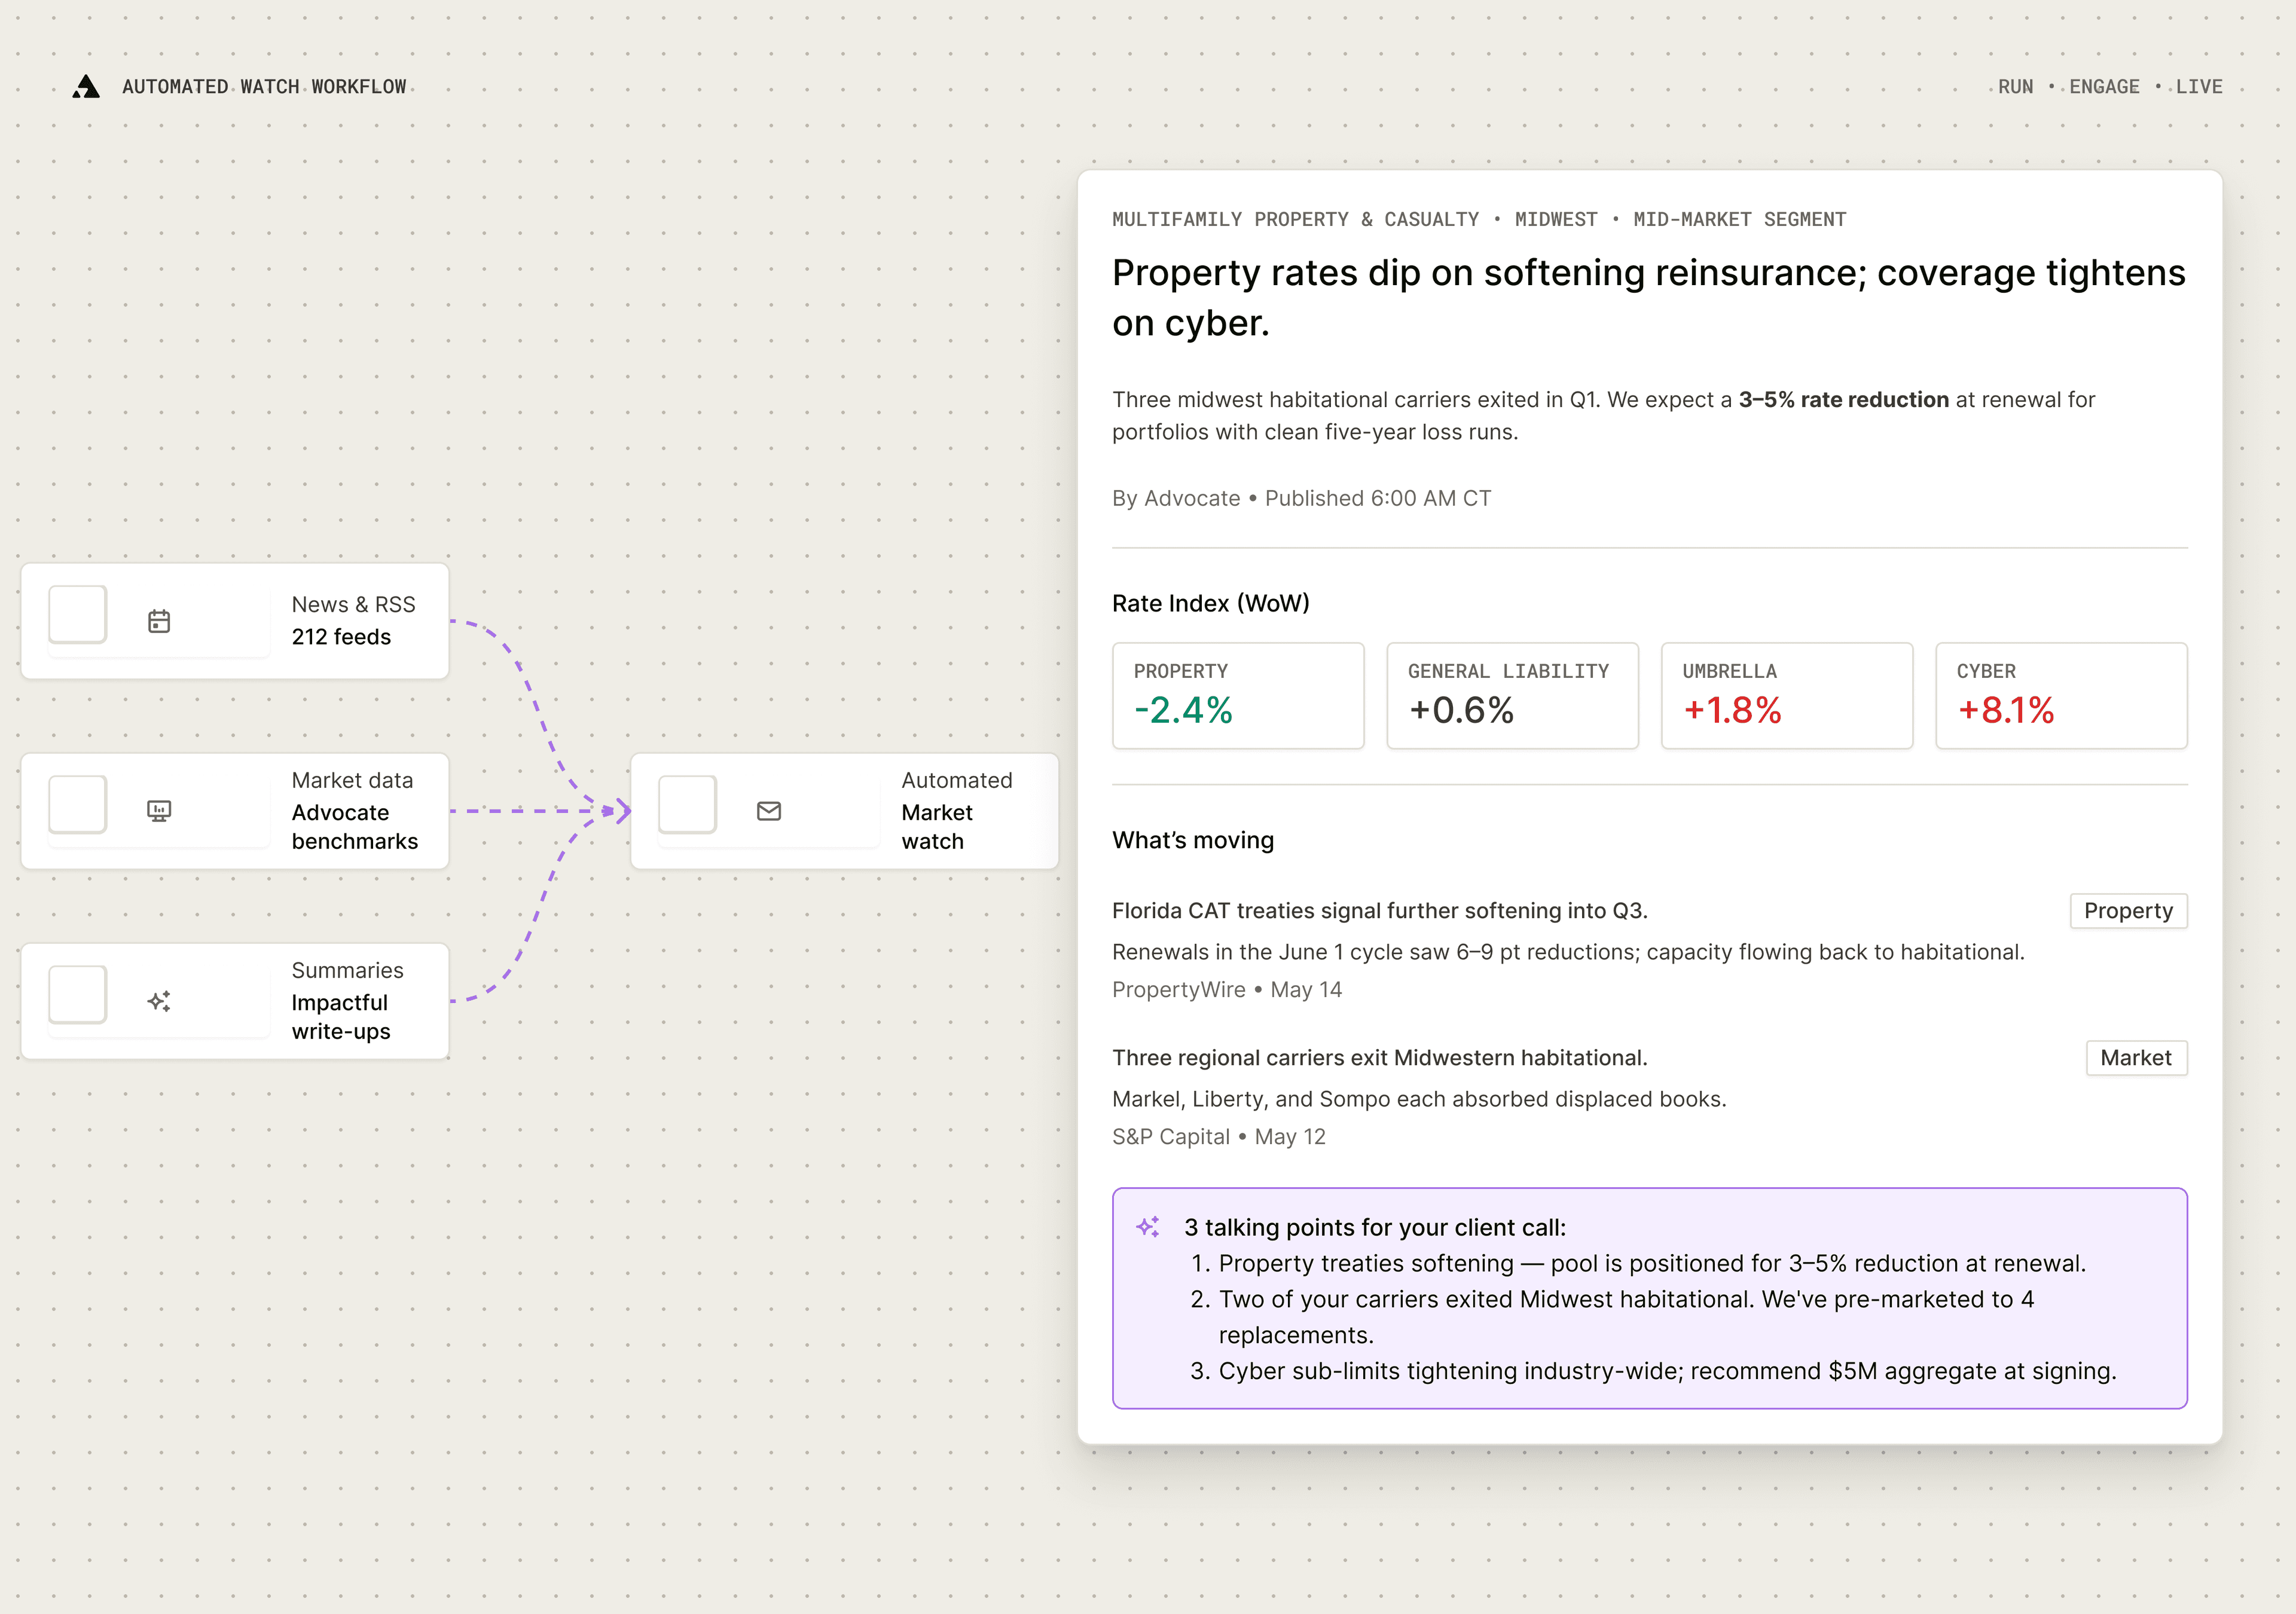Click the monitor chart icon in Market data card
The image size is (2296, 1614).
[x=159, y=811]
